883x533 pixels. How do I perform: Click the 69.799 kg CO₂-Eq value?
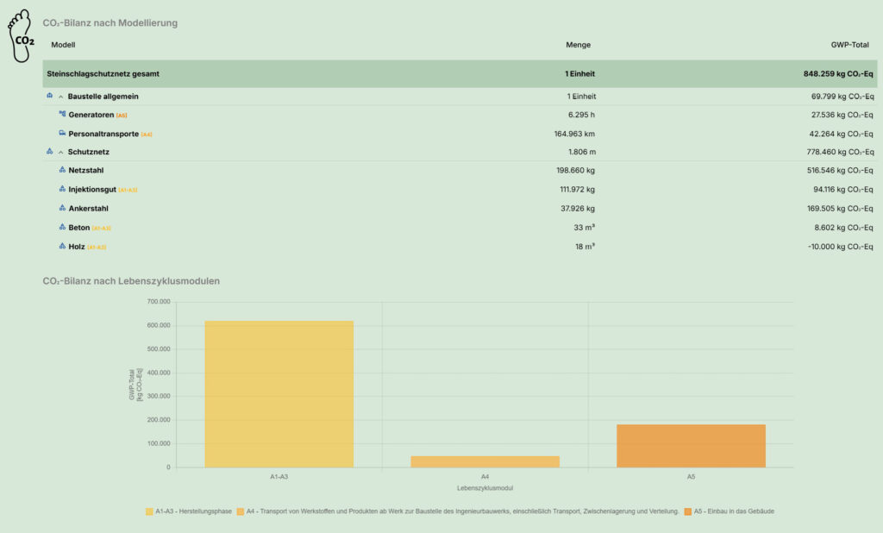(842, 97)
